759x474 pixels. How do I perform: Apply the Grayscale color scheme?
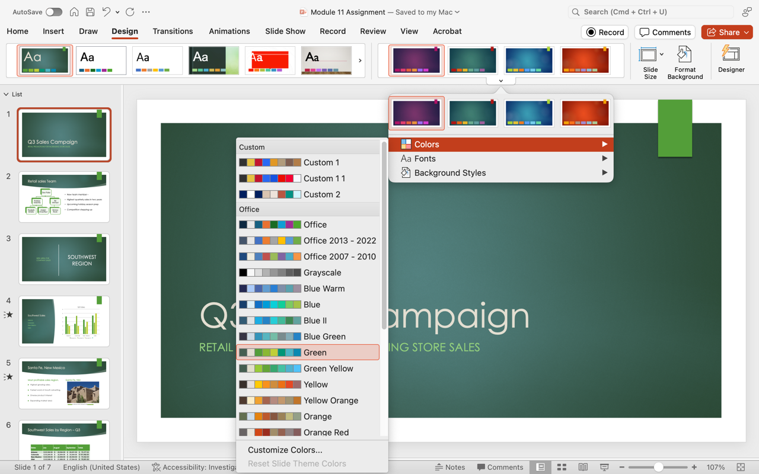coord(308,273)
